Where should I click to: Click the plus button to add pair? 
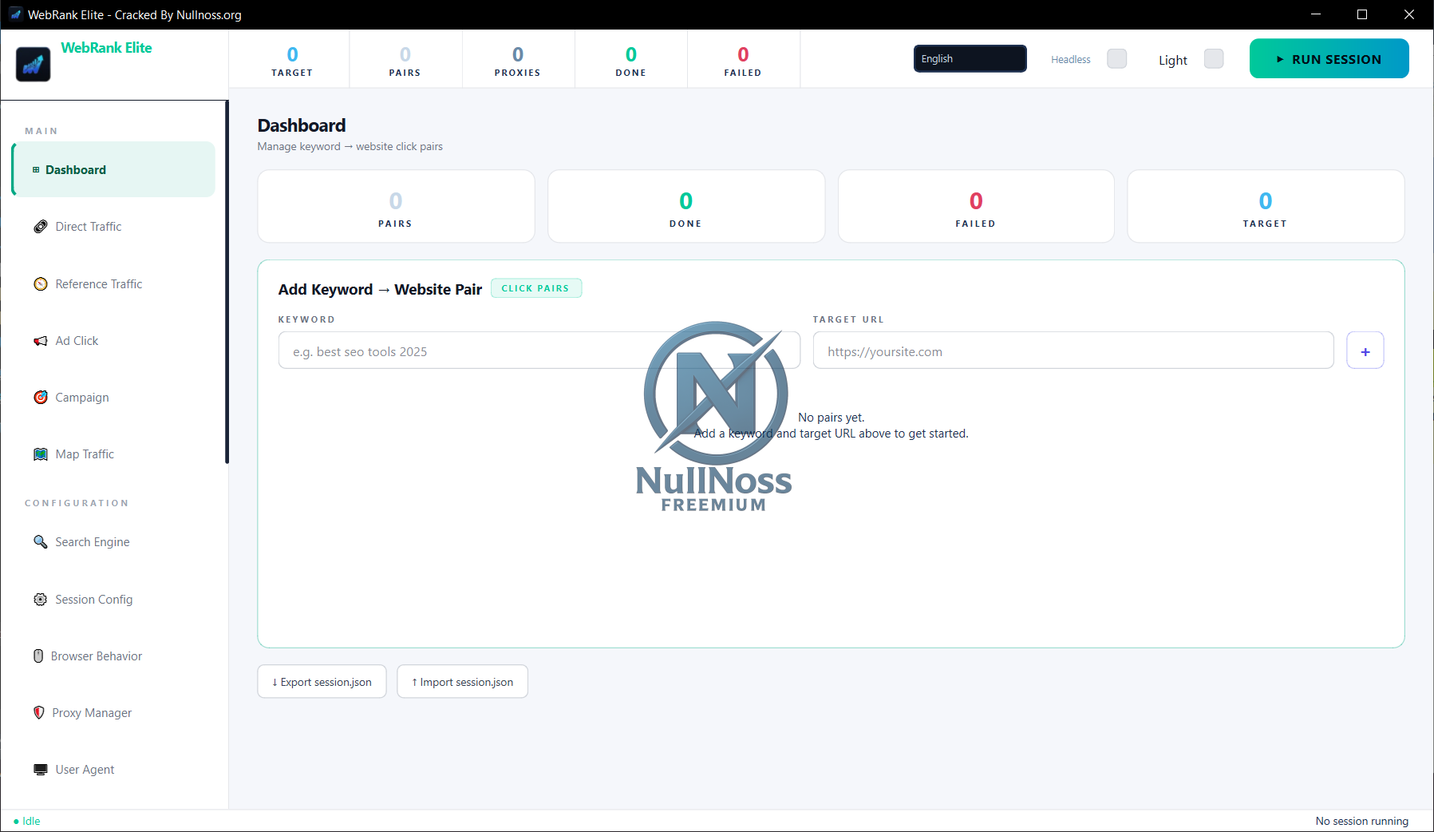(1365, 351)
